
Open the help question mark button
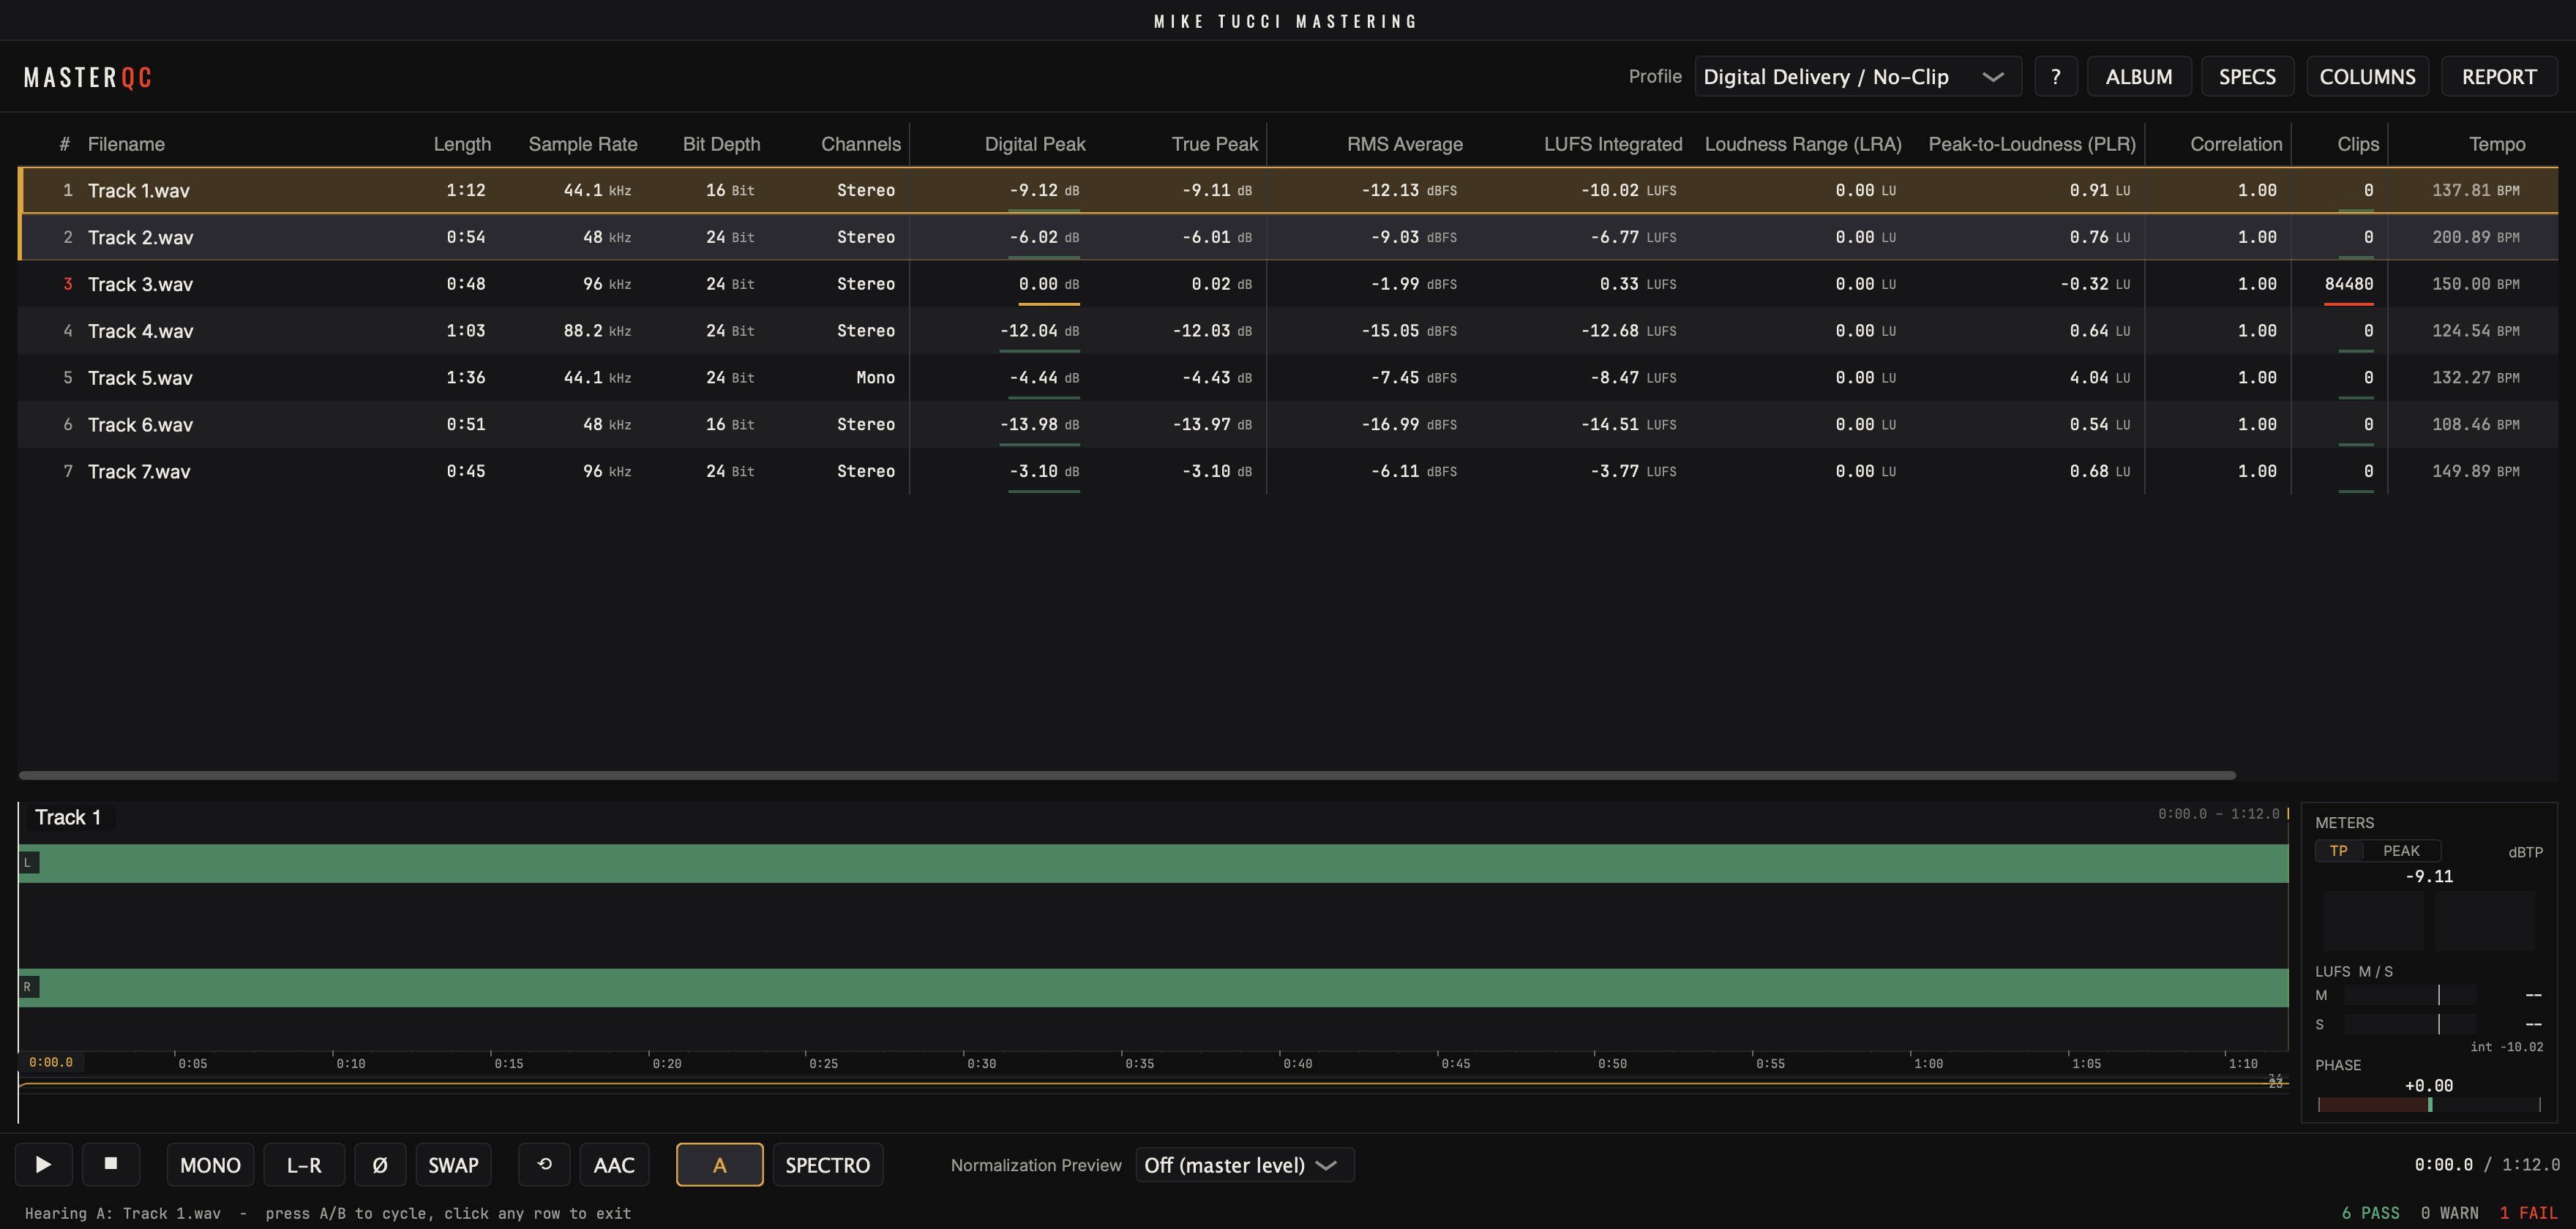point(2055,77)
